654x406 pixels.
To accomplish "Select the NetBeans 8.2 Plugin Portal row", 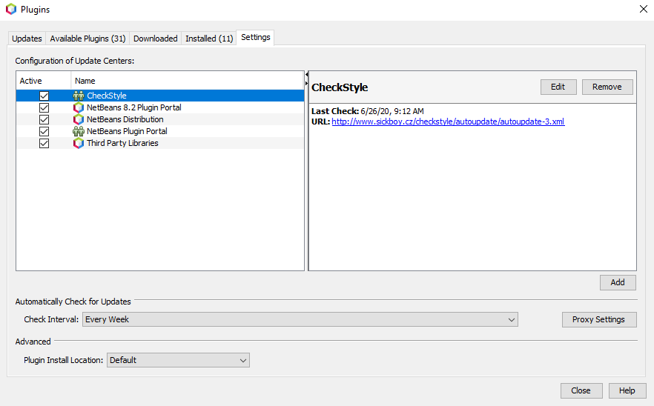I will tap(160, 107).
